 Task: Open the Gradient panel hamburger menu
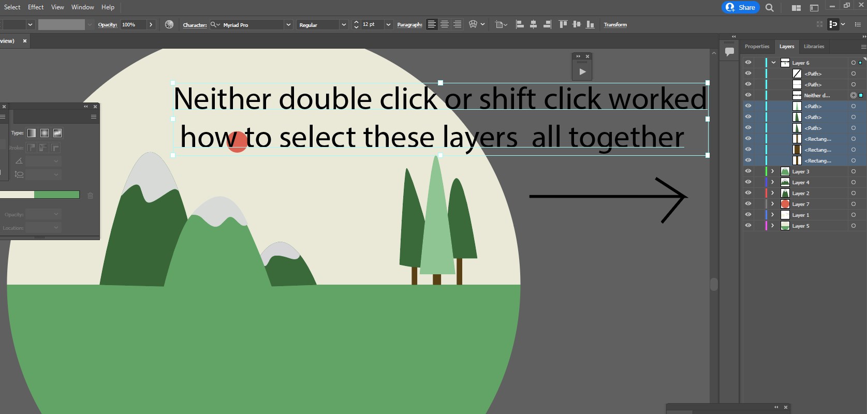click(94, 117)
